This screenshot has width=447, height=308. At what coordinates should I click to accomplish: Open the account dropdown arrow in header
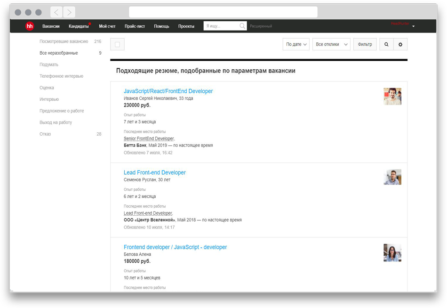pos(413,26)
